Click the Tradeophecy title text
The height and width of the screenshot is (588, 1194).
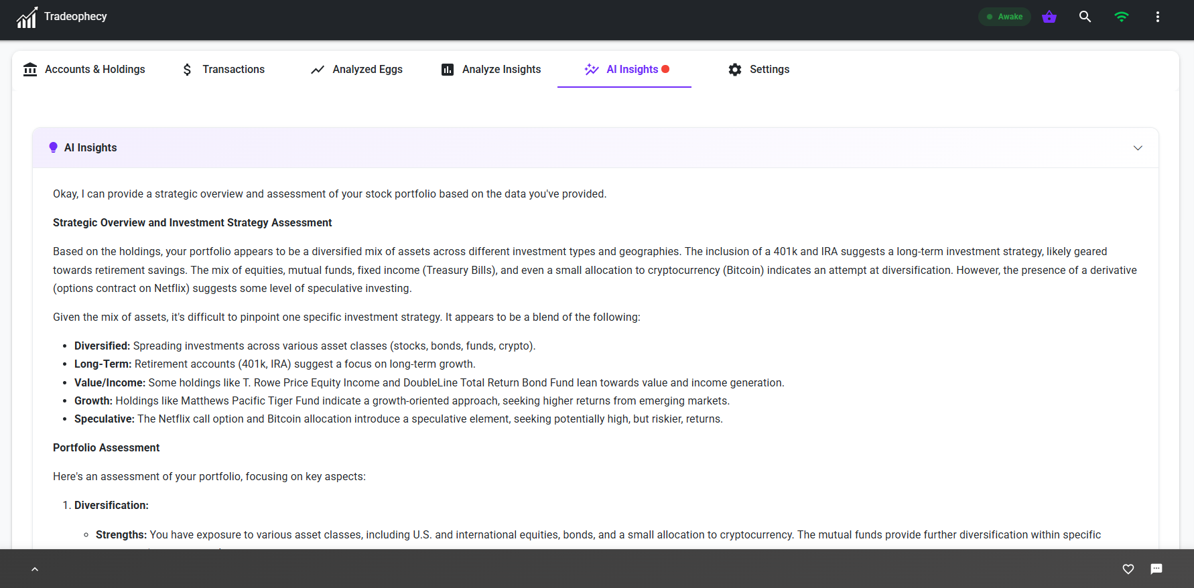point(75,16)
